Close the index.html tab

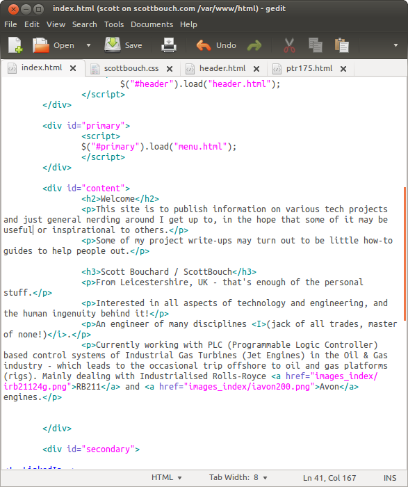(x=73, y=68)
